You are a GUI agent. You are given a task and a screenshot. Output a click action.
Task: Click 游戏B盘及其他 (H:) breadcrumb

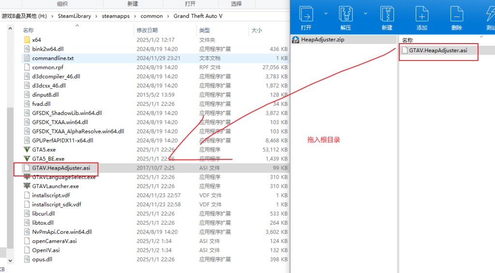pyautogui.click(x=24, y=16)
